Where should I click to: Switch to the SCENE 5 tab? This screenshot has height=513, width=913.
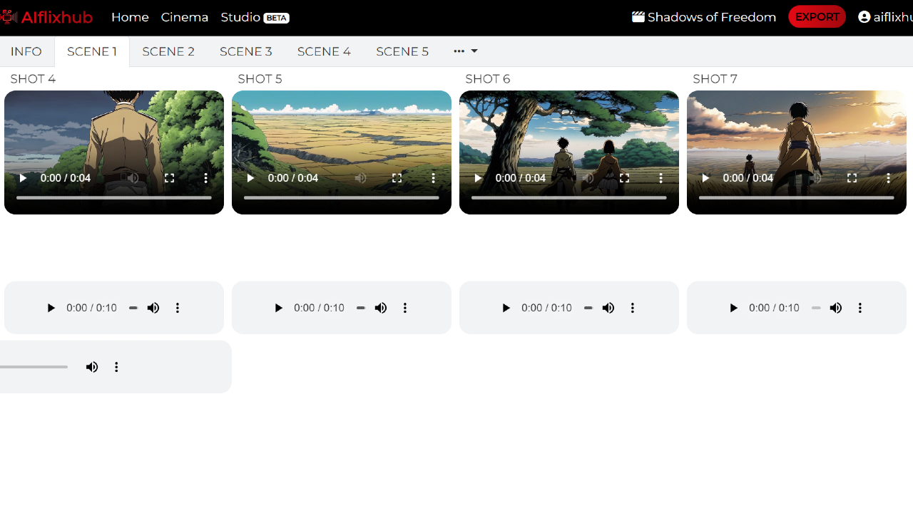tap(402, 51)
